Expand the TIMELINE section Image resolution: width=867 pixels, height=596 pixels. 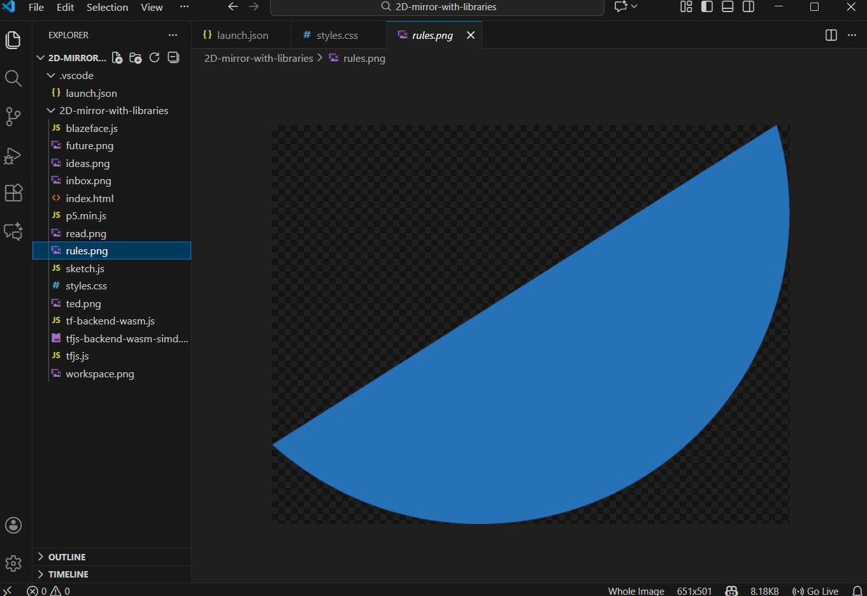point(68,574)
